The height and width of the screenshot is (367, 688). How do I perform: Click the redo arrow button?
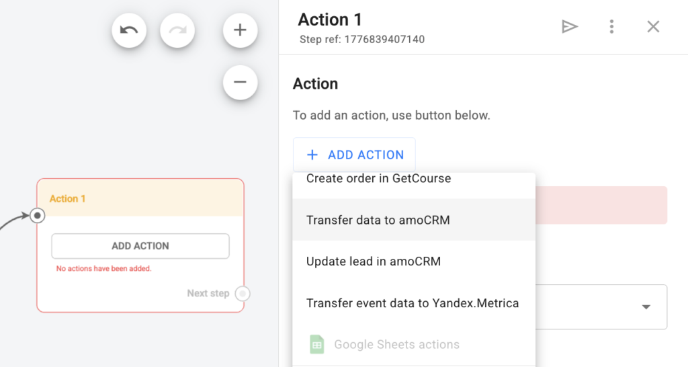click(177, 30)
